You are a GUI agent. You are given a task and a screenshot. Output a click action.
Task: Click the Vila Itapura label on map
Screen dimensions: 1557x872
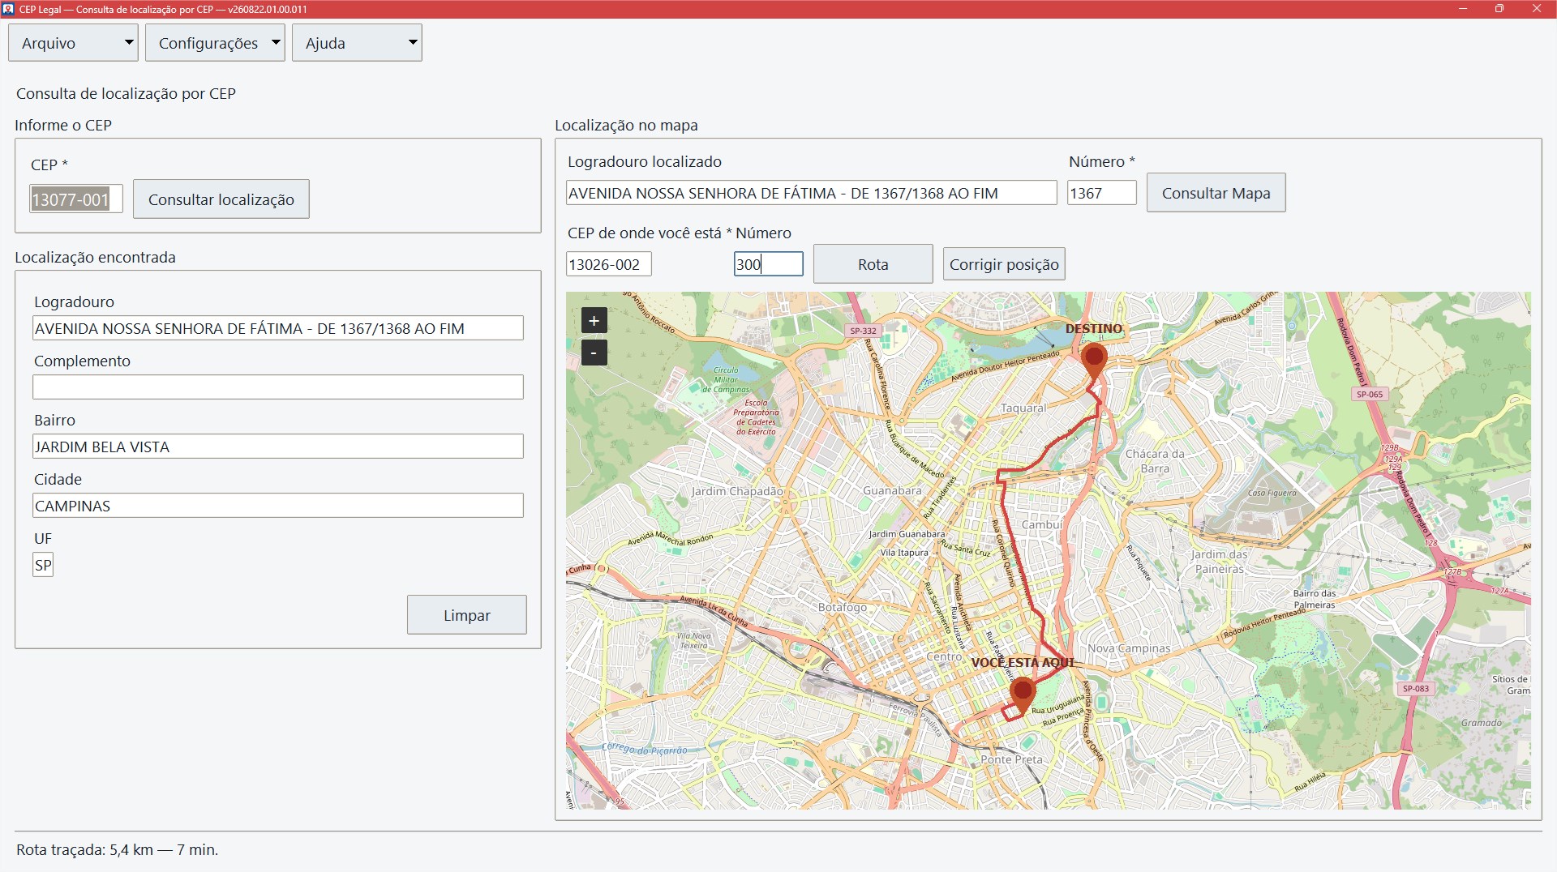904,553
